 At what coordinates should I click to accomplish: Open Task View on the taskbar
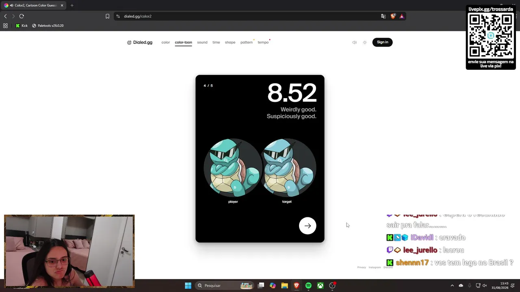(x=261, y=286)
